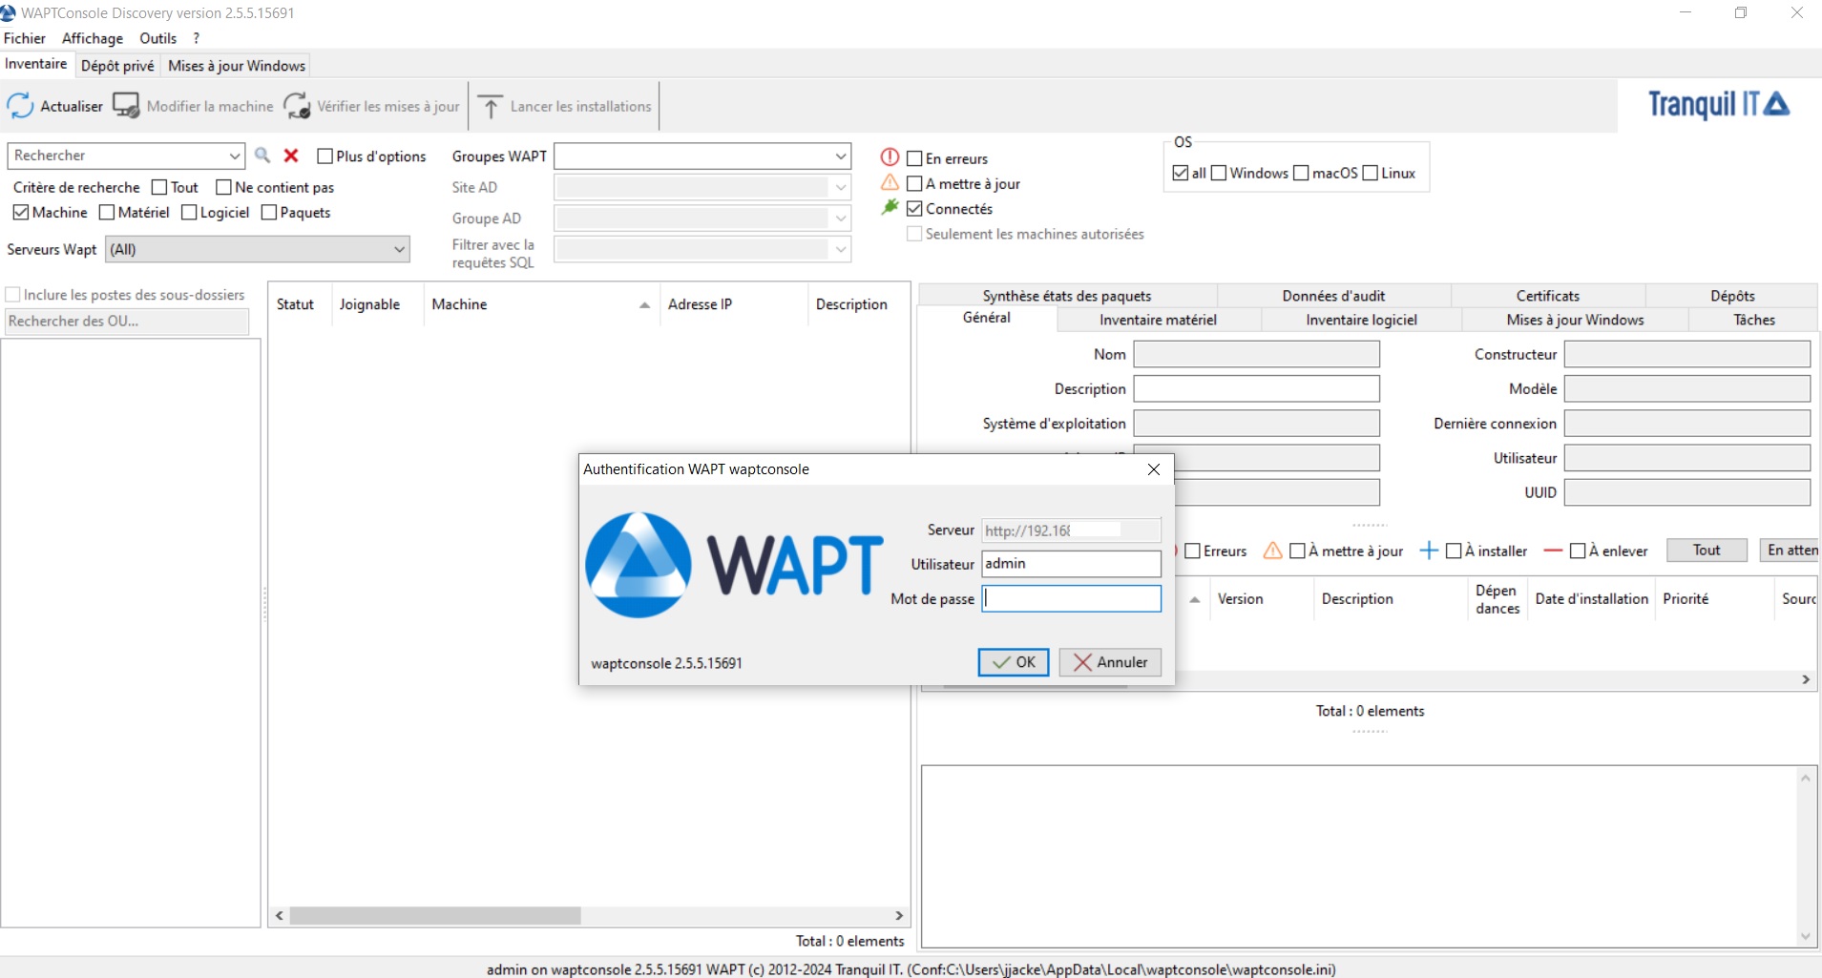This screenshot has width=1822, height=978.
Task: Click the Annuler button
Action: [x=1110, y=662]
